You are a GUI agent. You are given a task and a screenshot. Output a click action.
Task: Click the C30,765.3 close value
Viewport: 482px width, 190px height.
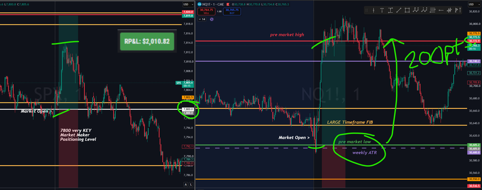tap(282, 4)
